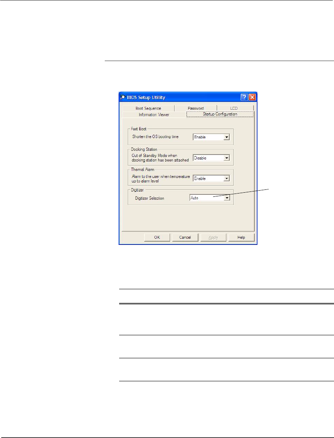Screen dimensions: 334x438
Task: Click the OK button
Action: tap(157, 237)
